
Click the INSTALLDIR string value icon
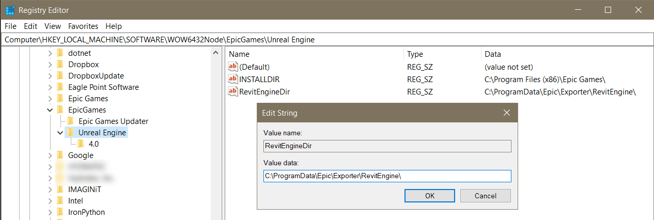(x=233, y=80)
